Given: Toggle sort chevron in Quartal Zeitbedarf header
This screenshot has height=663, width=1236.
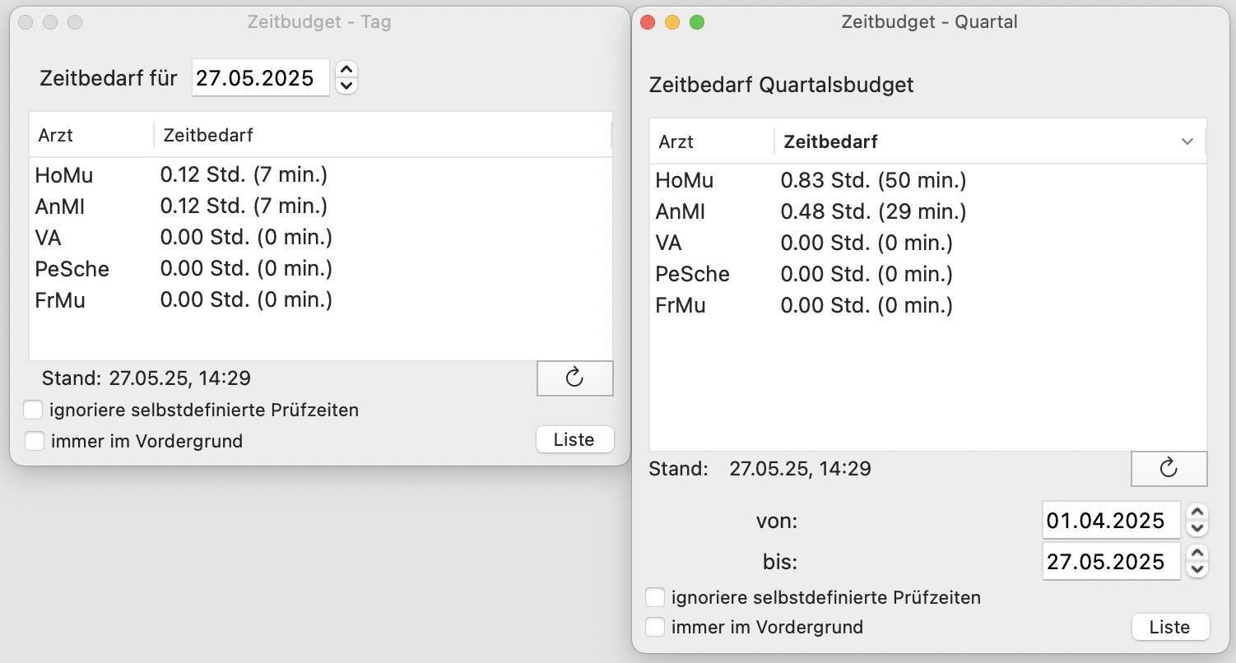Looking at the screenshot, I should click(1187, 141).
